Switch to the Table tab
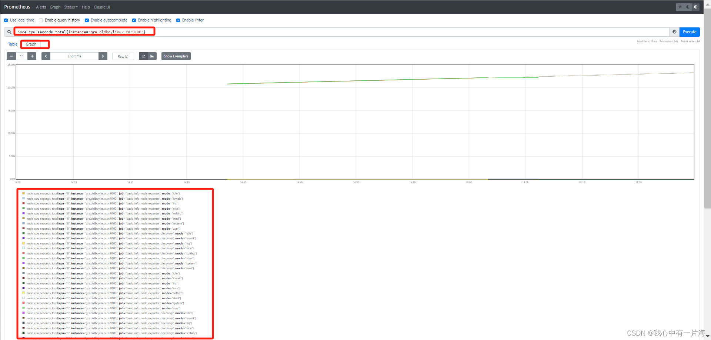This screenshot has height=340, width=711. coord(13,44)
